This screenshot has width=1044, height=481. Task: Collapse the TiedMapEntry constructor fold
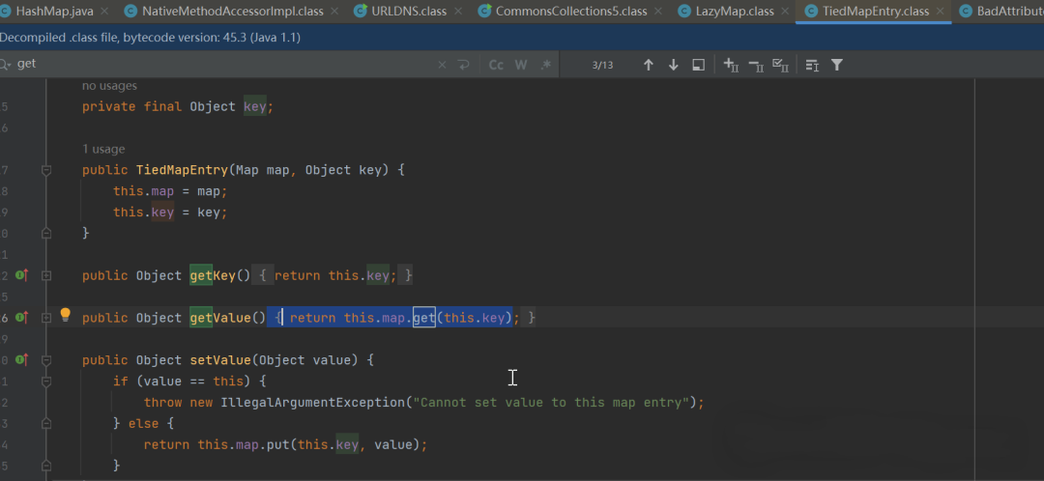pyautogui.click(x=46, y=170)
